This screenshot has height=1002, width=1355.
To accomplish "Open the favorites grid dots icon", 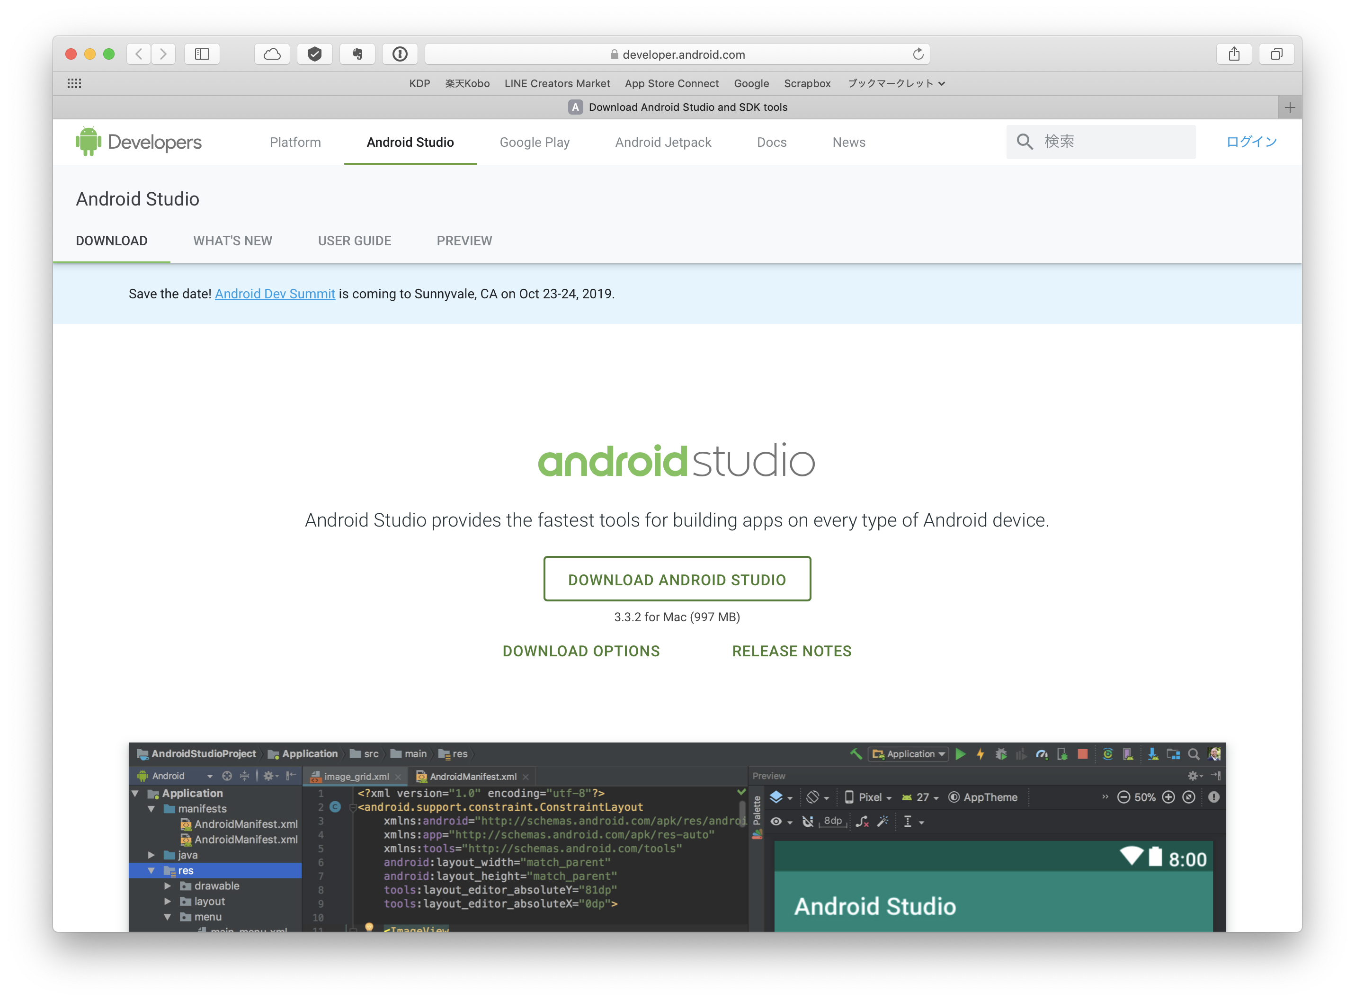I will click(x=74, y=84).
